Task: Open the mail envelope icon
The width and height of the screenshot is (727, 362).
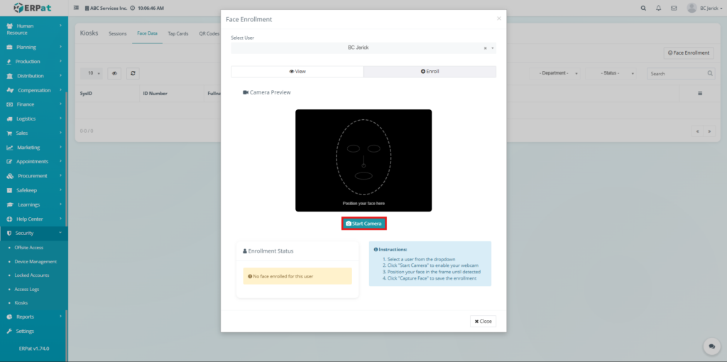Action: pyautogui.click(x=674, y=8)
